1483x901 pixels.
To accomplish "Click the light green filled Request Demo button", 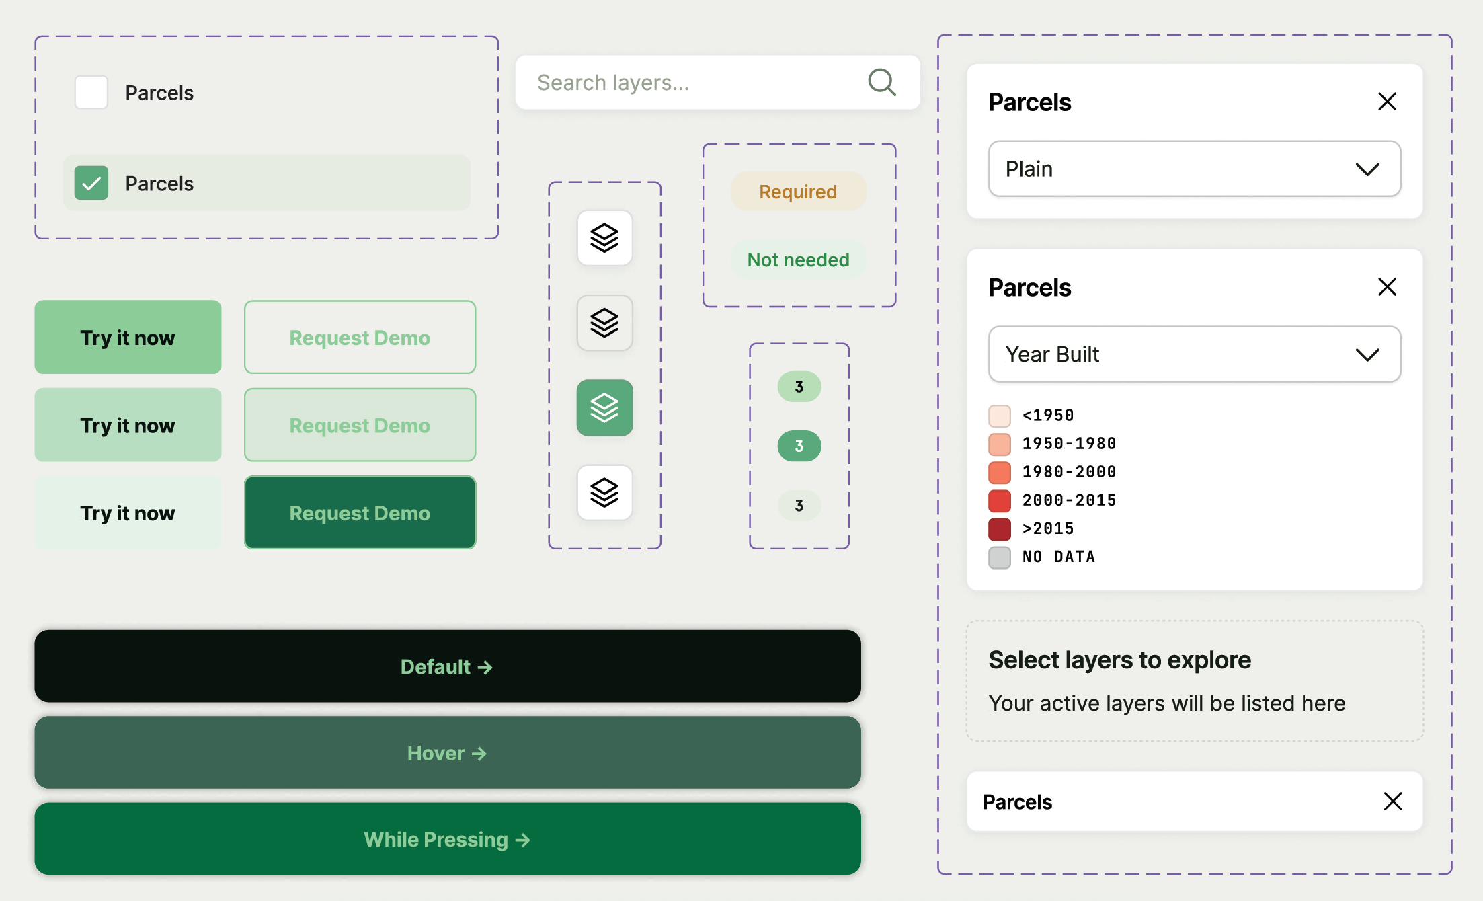I will click(360, 425).
